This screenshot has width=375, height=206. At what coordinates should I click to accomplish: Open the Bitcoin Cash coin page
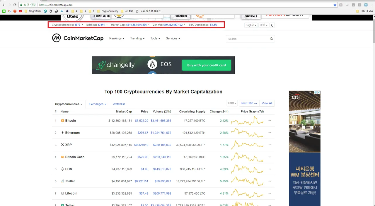click(75, 157)
